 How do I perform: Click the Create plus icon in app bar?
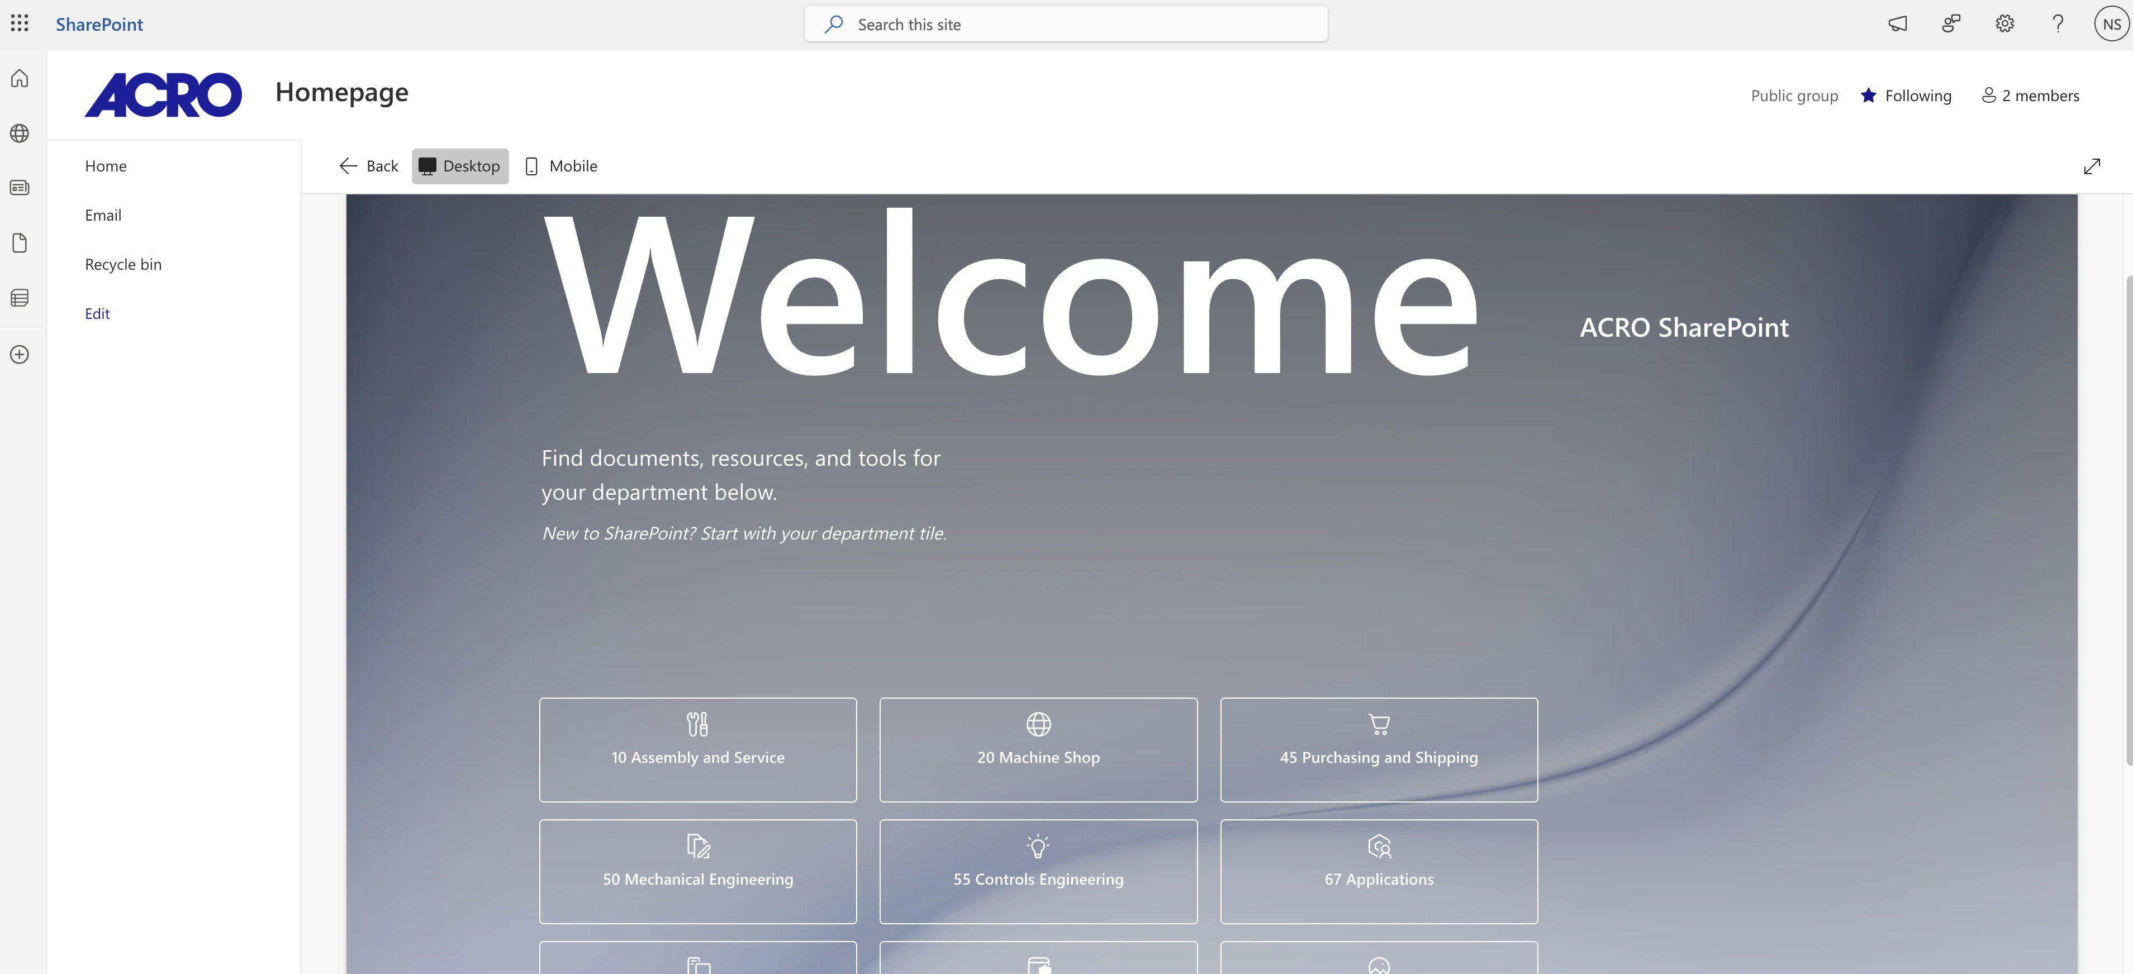[x=20, y=354]
